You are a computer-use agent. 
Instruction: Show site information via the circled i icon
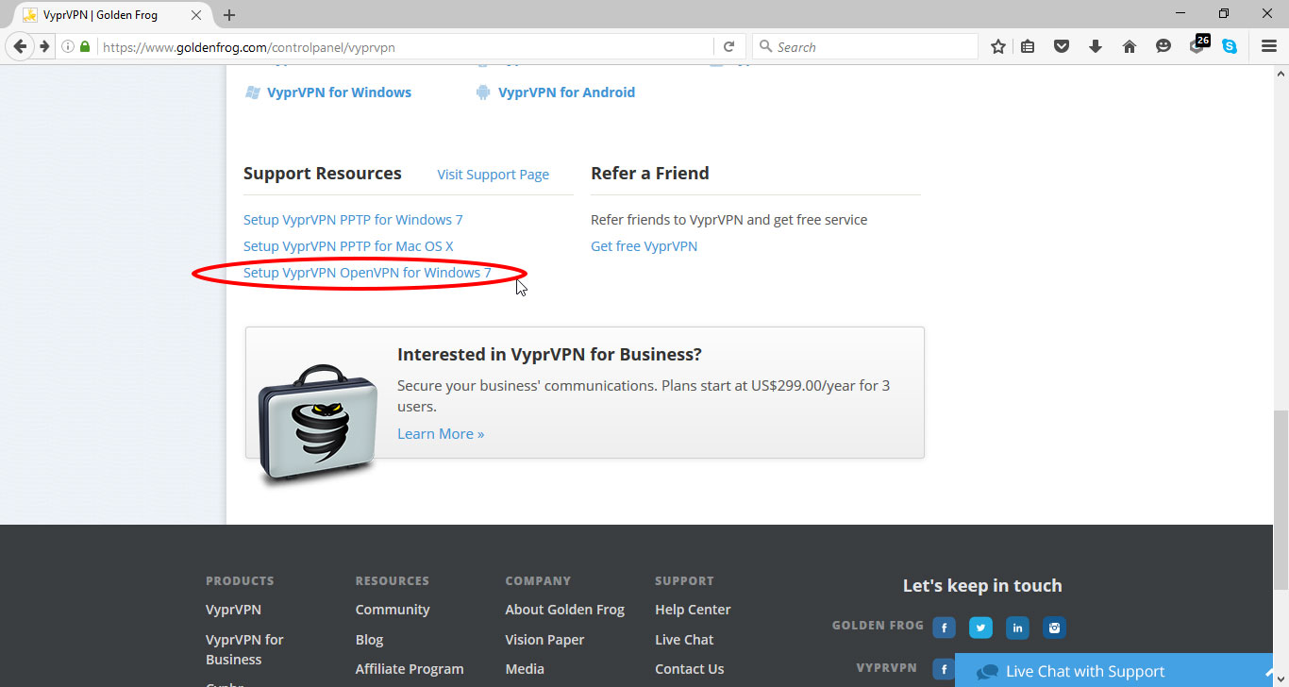click(x=68, y=46)
